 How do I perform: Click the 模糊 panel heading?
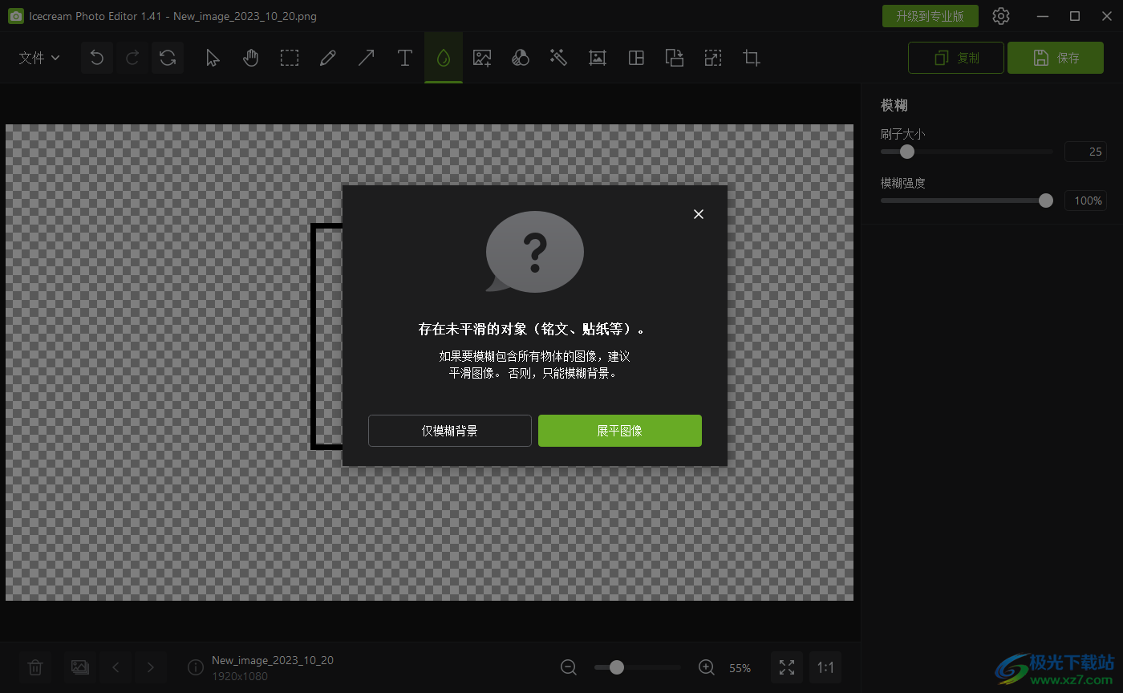pyautogui.click(x=894, y=105)
